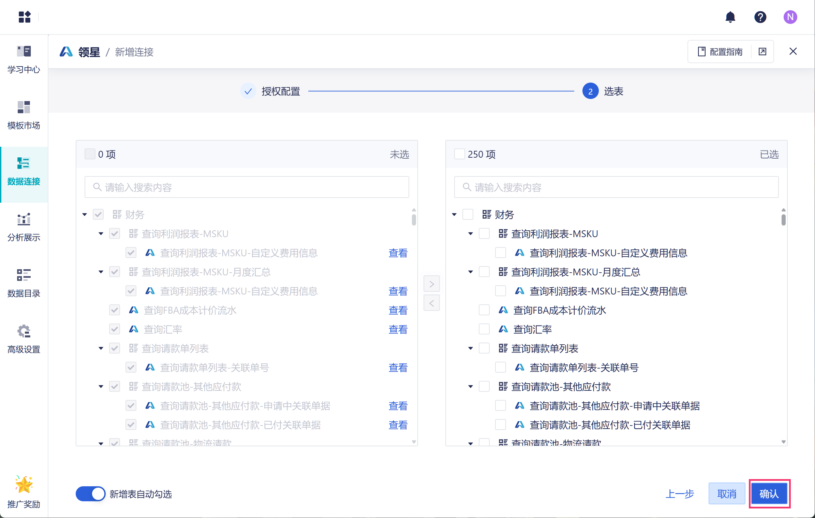Collapse 查询利润报表-MSKU-月度汇总 in selected panel
Viewport: 815px width, 518px height.
[471, 272]
